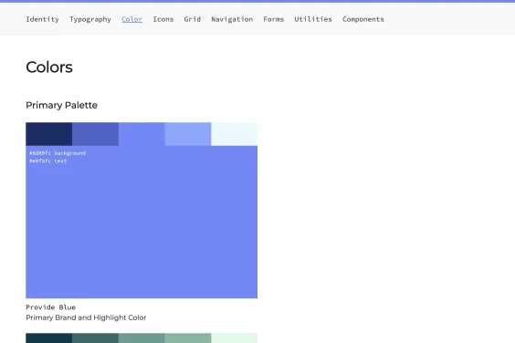Click the 'Provide Blue' color name
515x343 pixels.
pos(51,307)
